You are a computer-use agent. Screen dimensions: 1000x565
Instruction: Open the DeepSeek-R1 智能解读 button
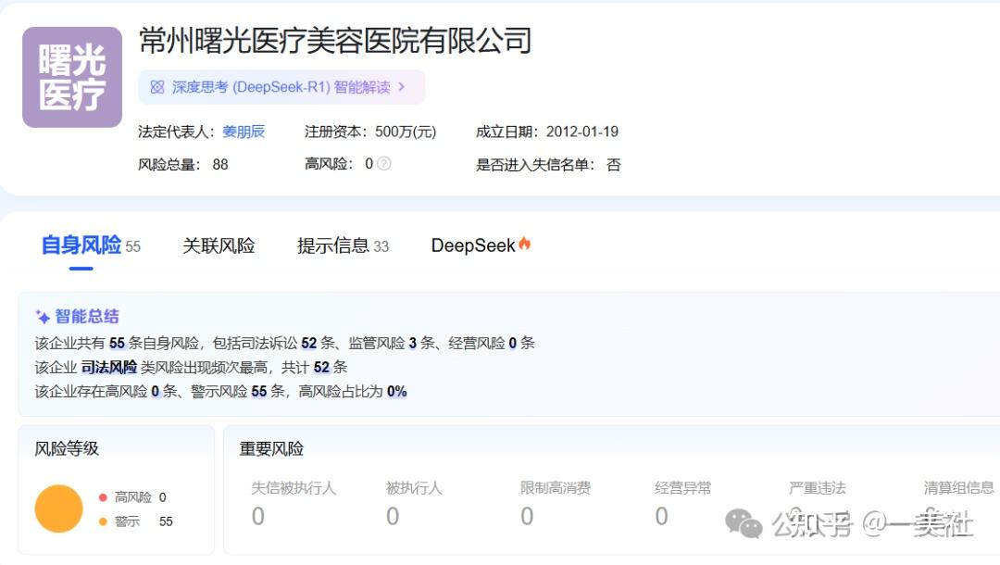281,87
